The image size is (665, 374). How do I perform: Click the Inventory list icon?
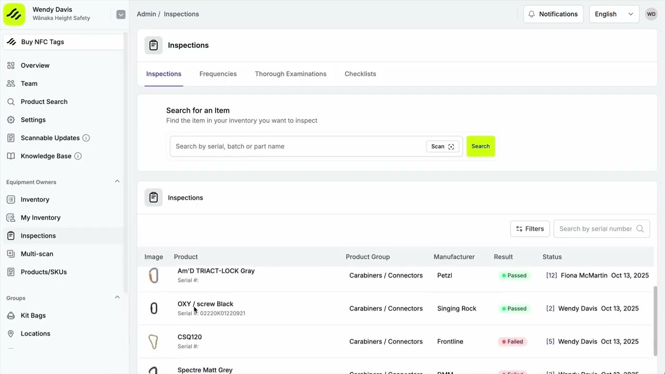11,199
